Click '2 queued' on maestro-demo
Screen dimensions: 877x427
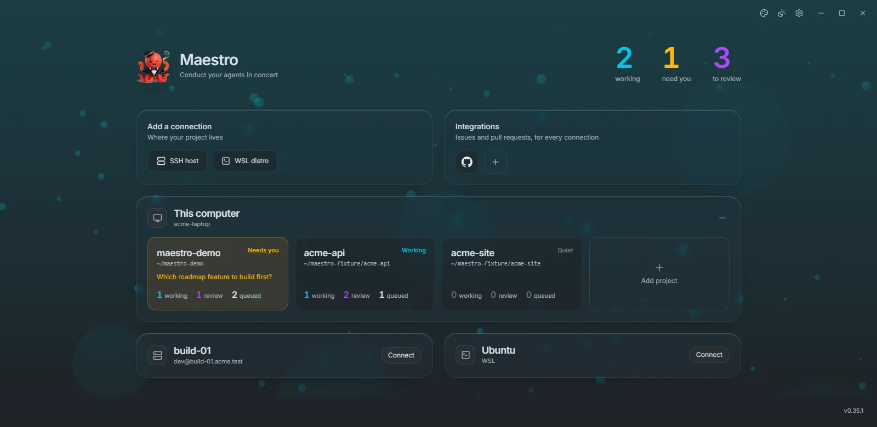(x=246, y=295)
